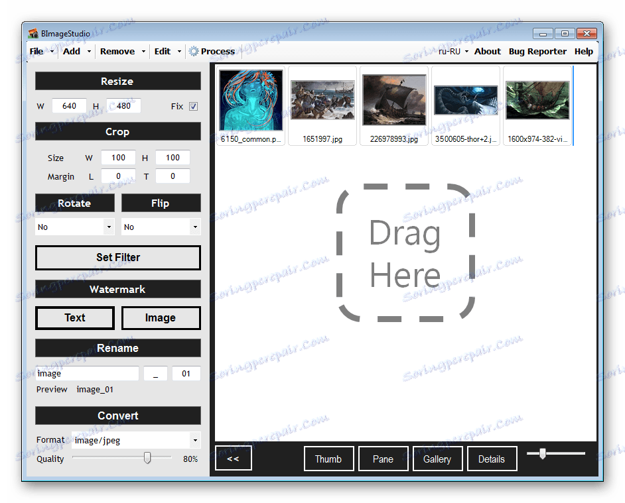
Task: Click the Margin top field
Action: (x=173, y=176)
